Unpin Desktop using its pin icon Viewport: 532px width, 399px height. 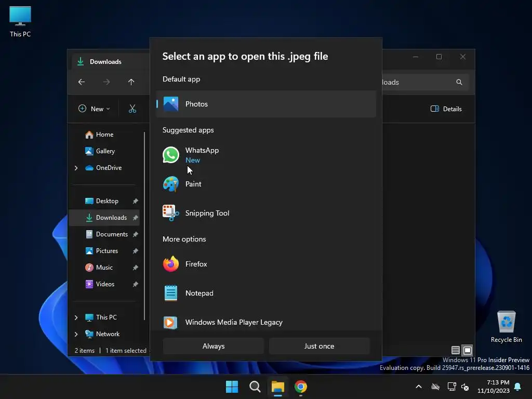pyautogui.click(x=136, y=201)
